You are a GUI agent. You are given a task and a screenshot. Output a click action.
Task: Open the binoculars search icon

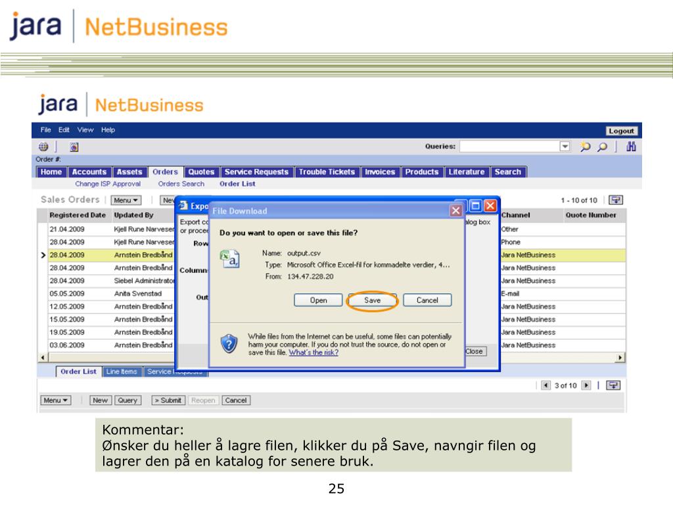pyautogui.click(x=631, y=147)
